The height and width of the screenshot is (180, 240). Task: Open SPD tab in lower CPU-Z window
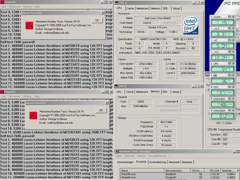tap(165, 92)
